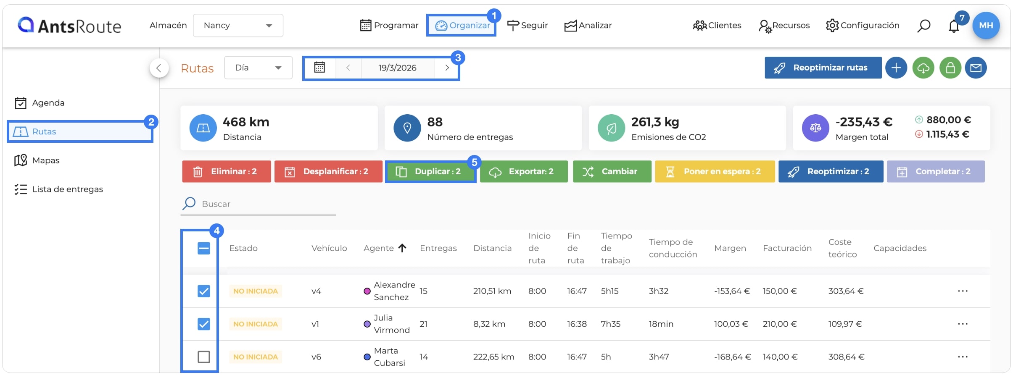Open Mapas in the sidebar

point(37,160)
